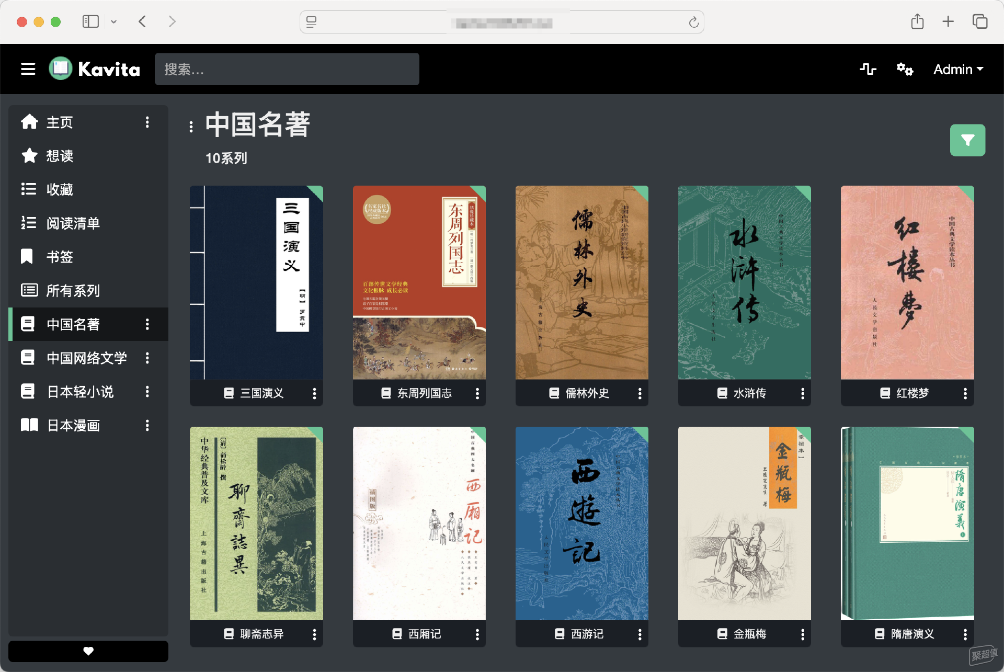Select 中国名著 library in sidebar
The image size is (1004, 672).
pos(73,324)
